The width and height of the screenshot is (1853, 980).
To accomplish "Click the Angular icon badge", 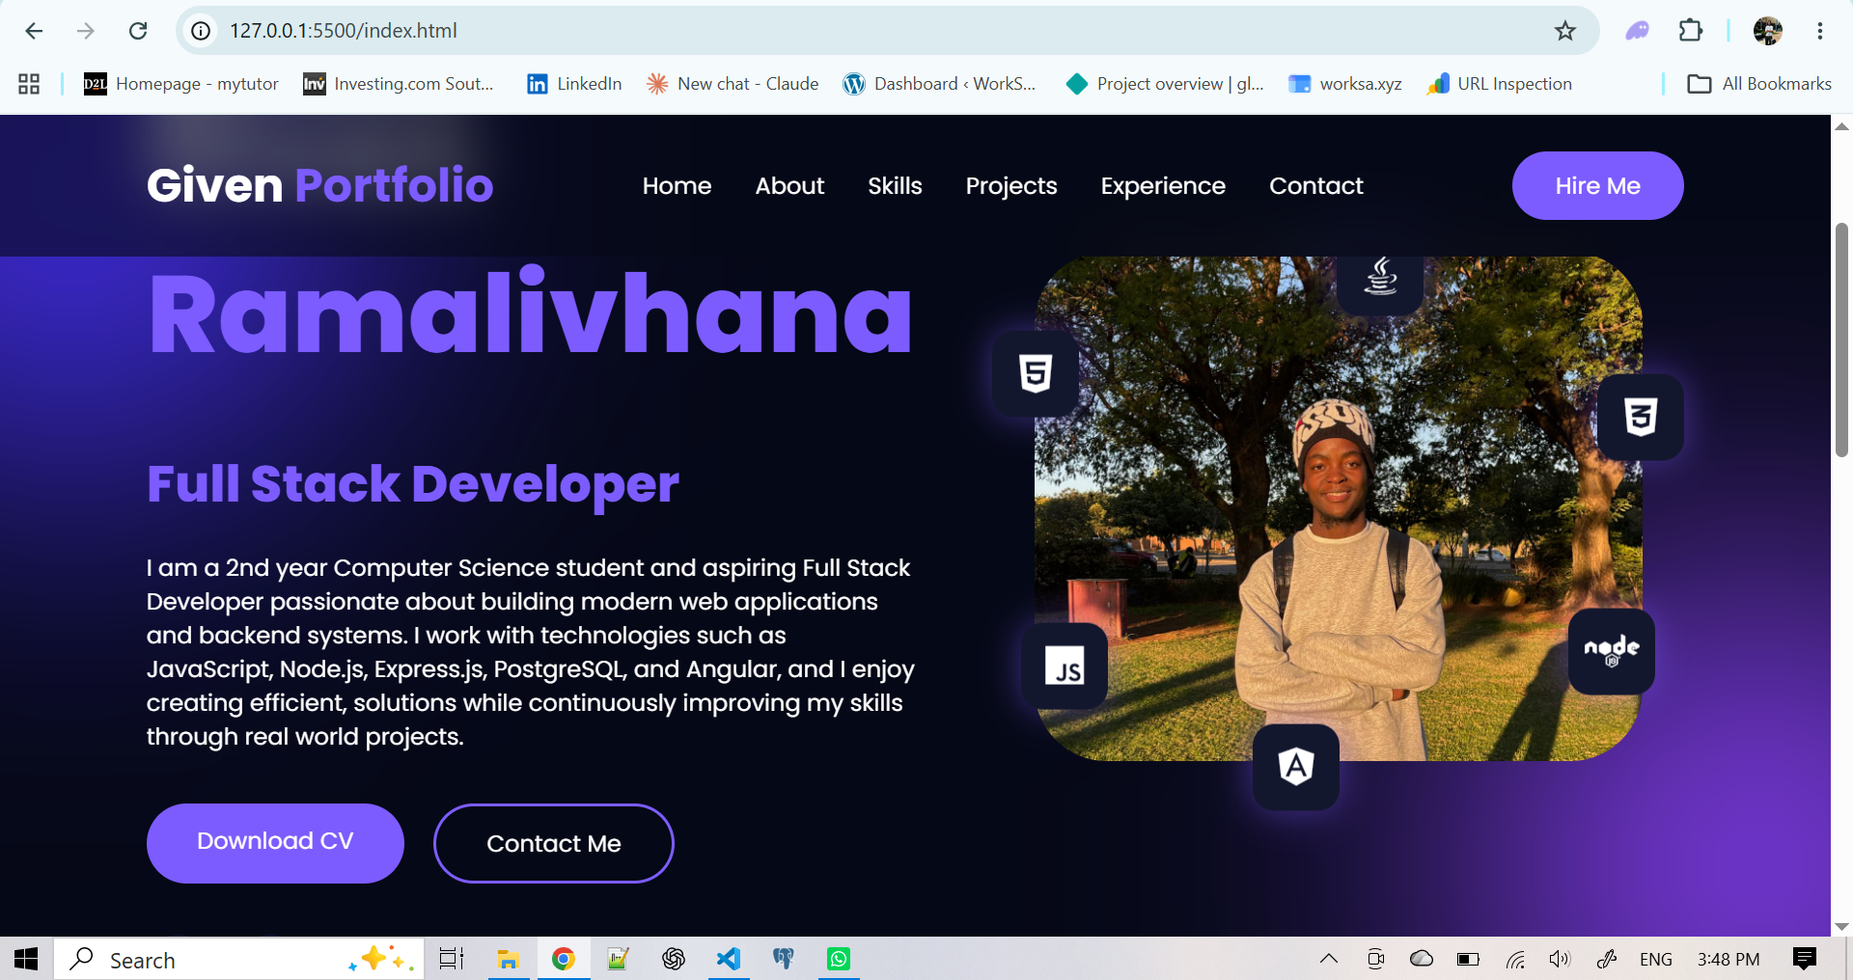I will click(1296, 767).
